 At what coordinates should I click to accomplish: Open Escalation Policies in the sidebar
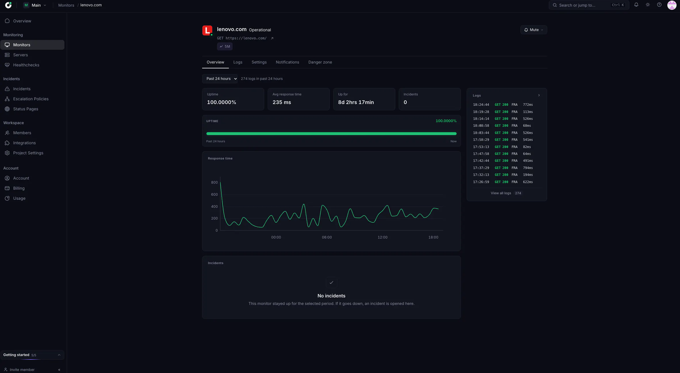[x=32, y=99]
